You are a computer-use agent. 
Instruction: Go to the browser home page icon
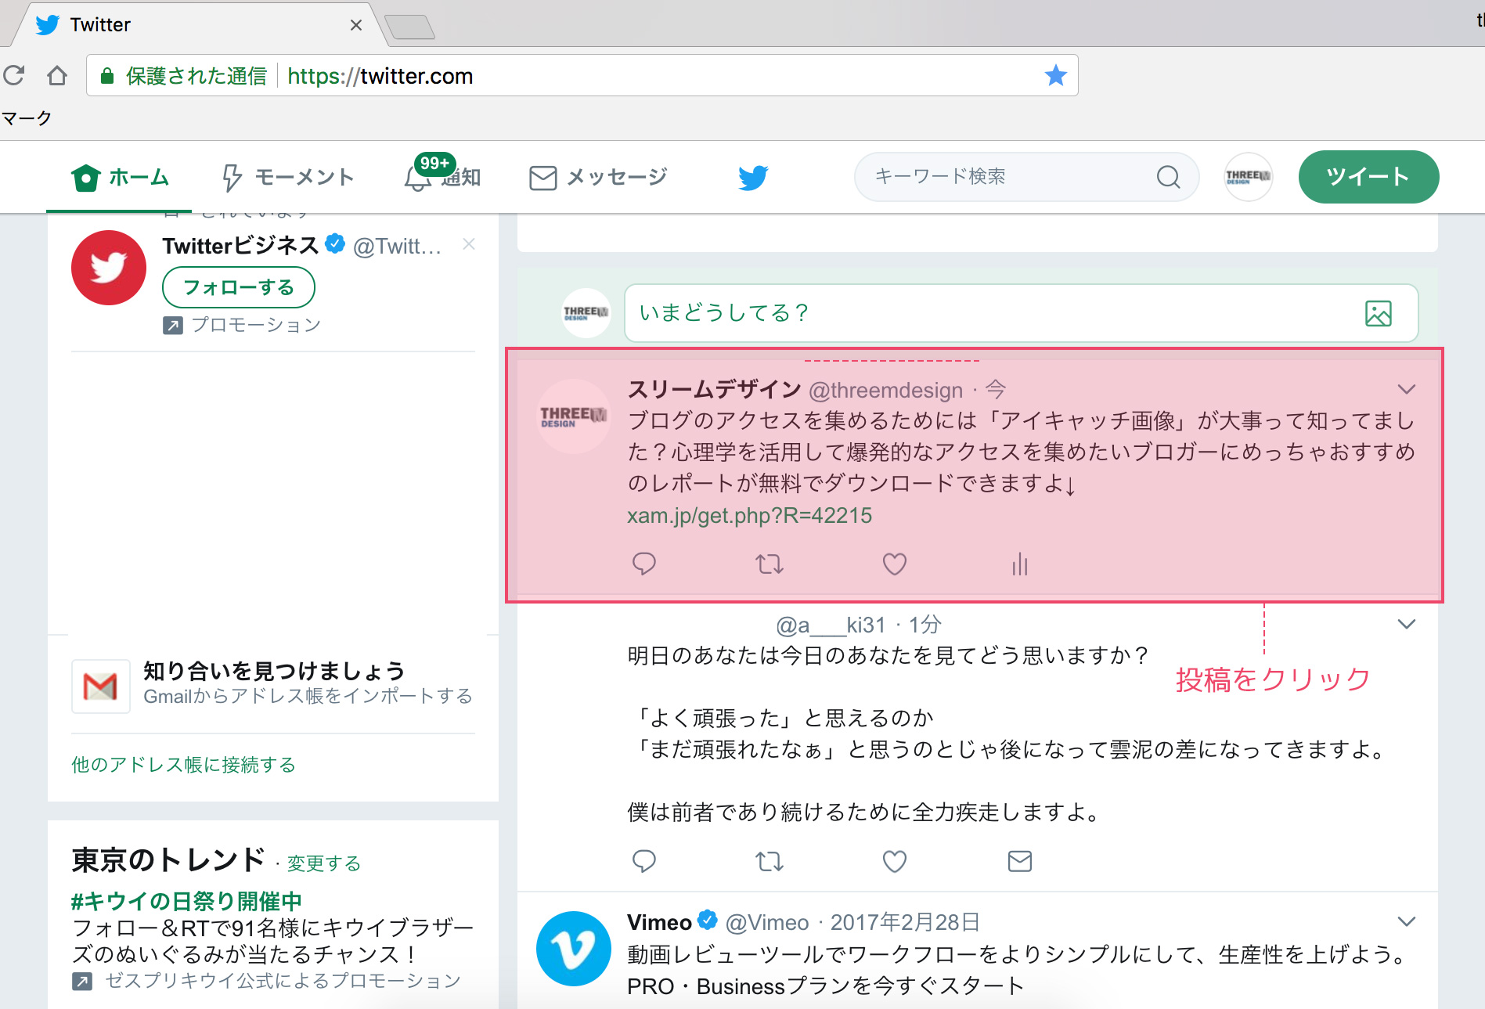coord(57,75)
